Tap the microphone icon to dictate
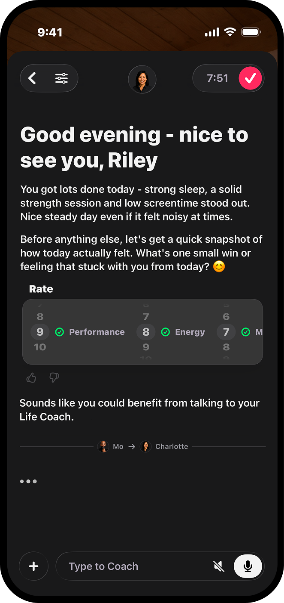Viewport: 284px width, 603px height. (x=248, y=566)
